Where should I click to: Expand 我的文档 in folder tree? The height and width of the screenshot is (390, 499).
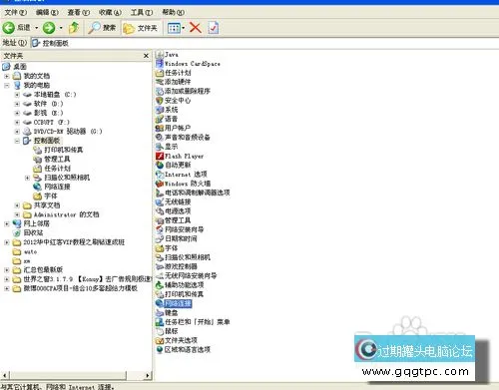click(x=6, y=76)
